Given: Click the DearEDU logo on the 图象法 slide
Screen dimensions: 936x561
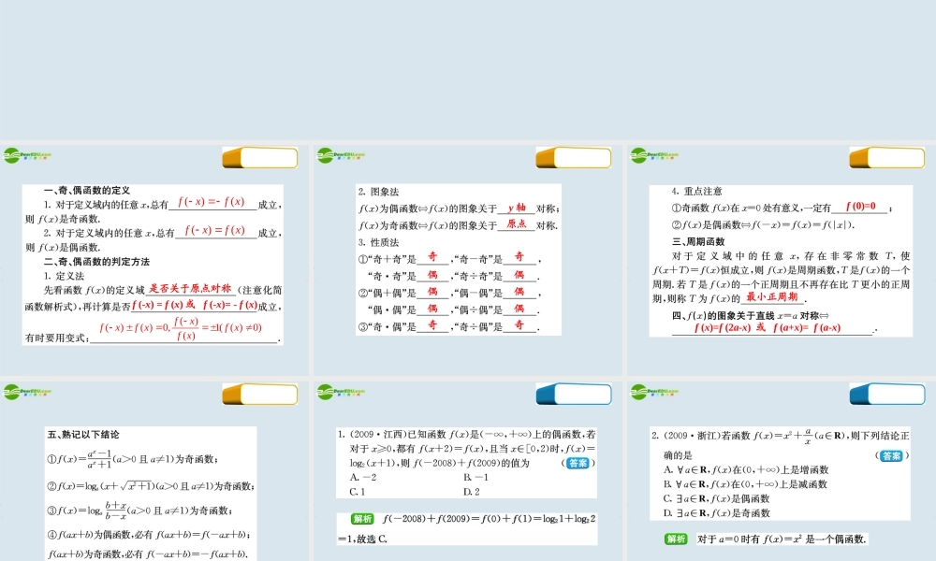Looking at the screenshot, I should point(341,155).
